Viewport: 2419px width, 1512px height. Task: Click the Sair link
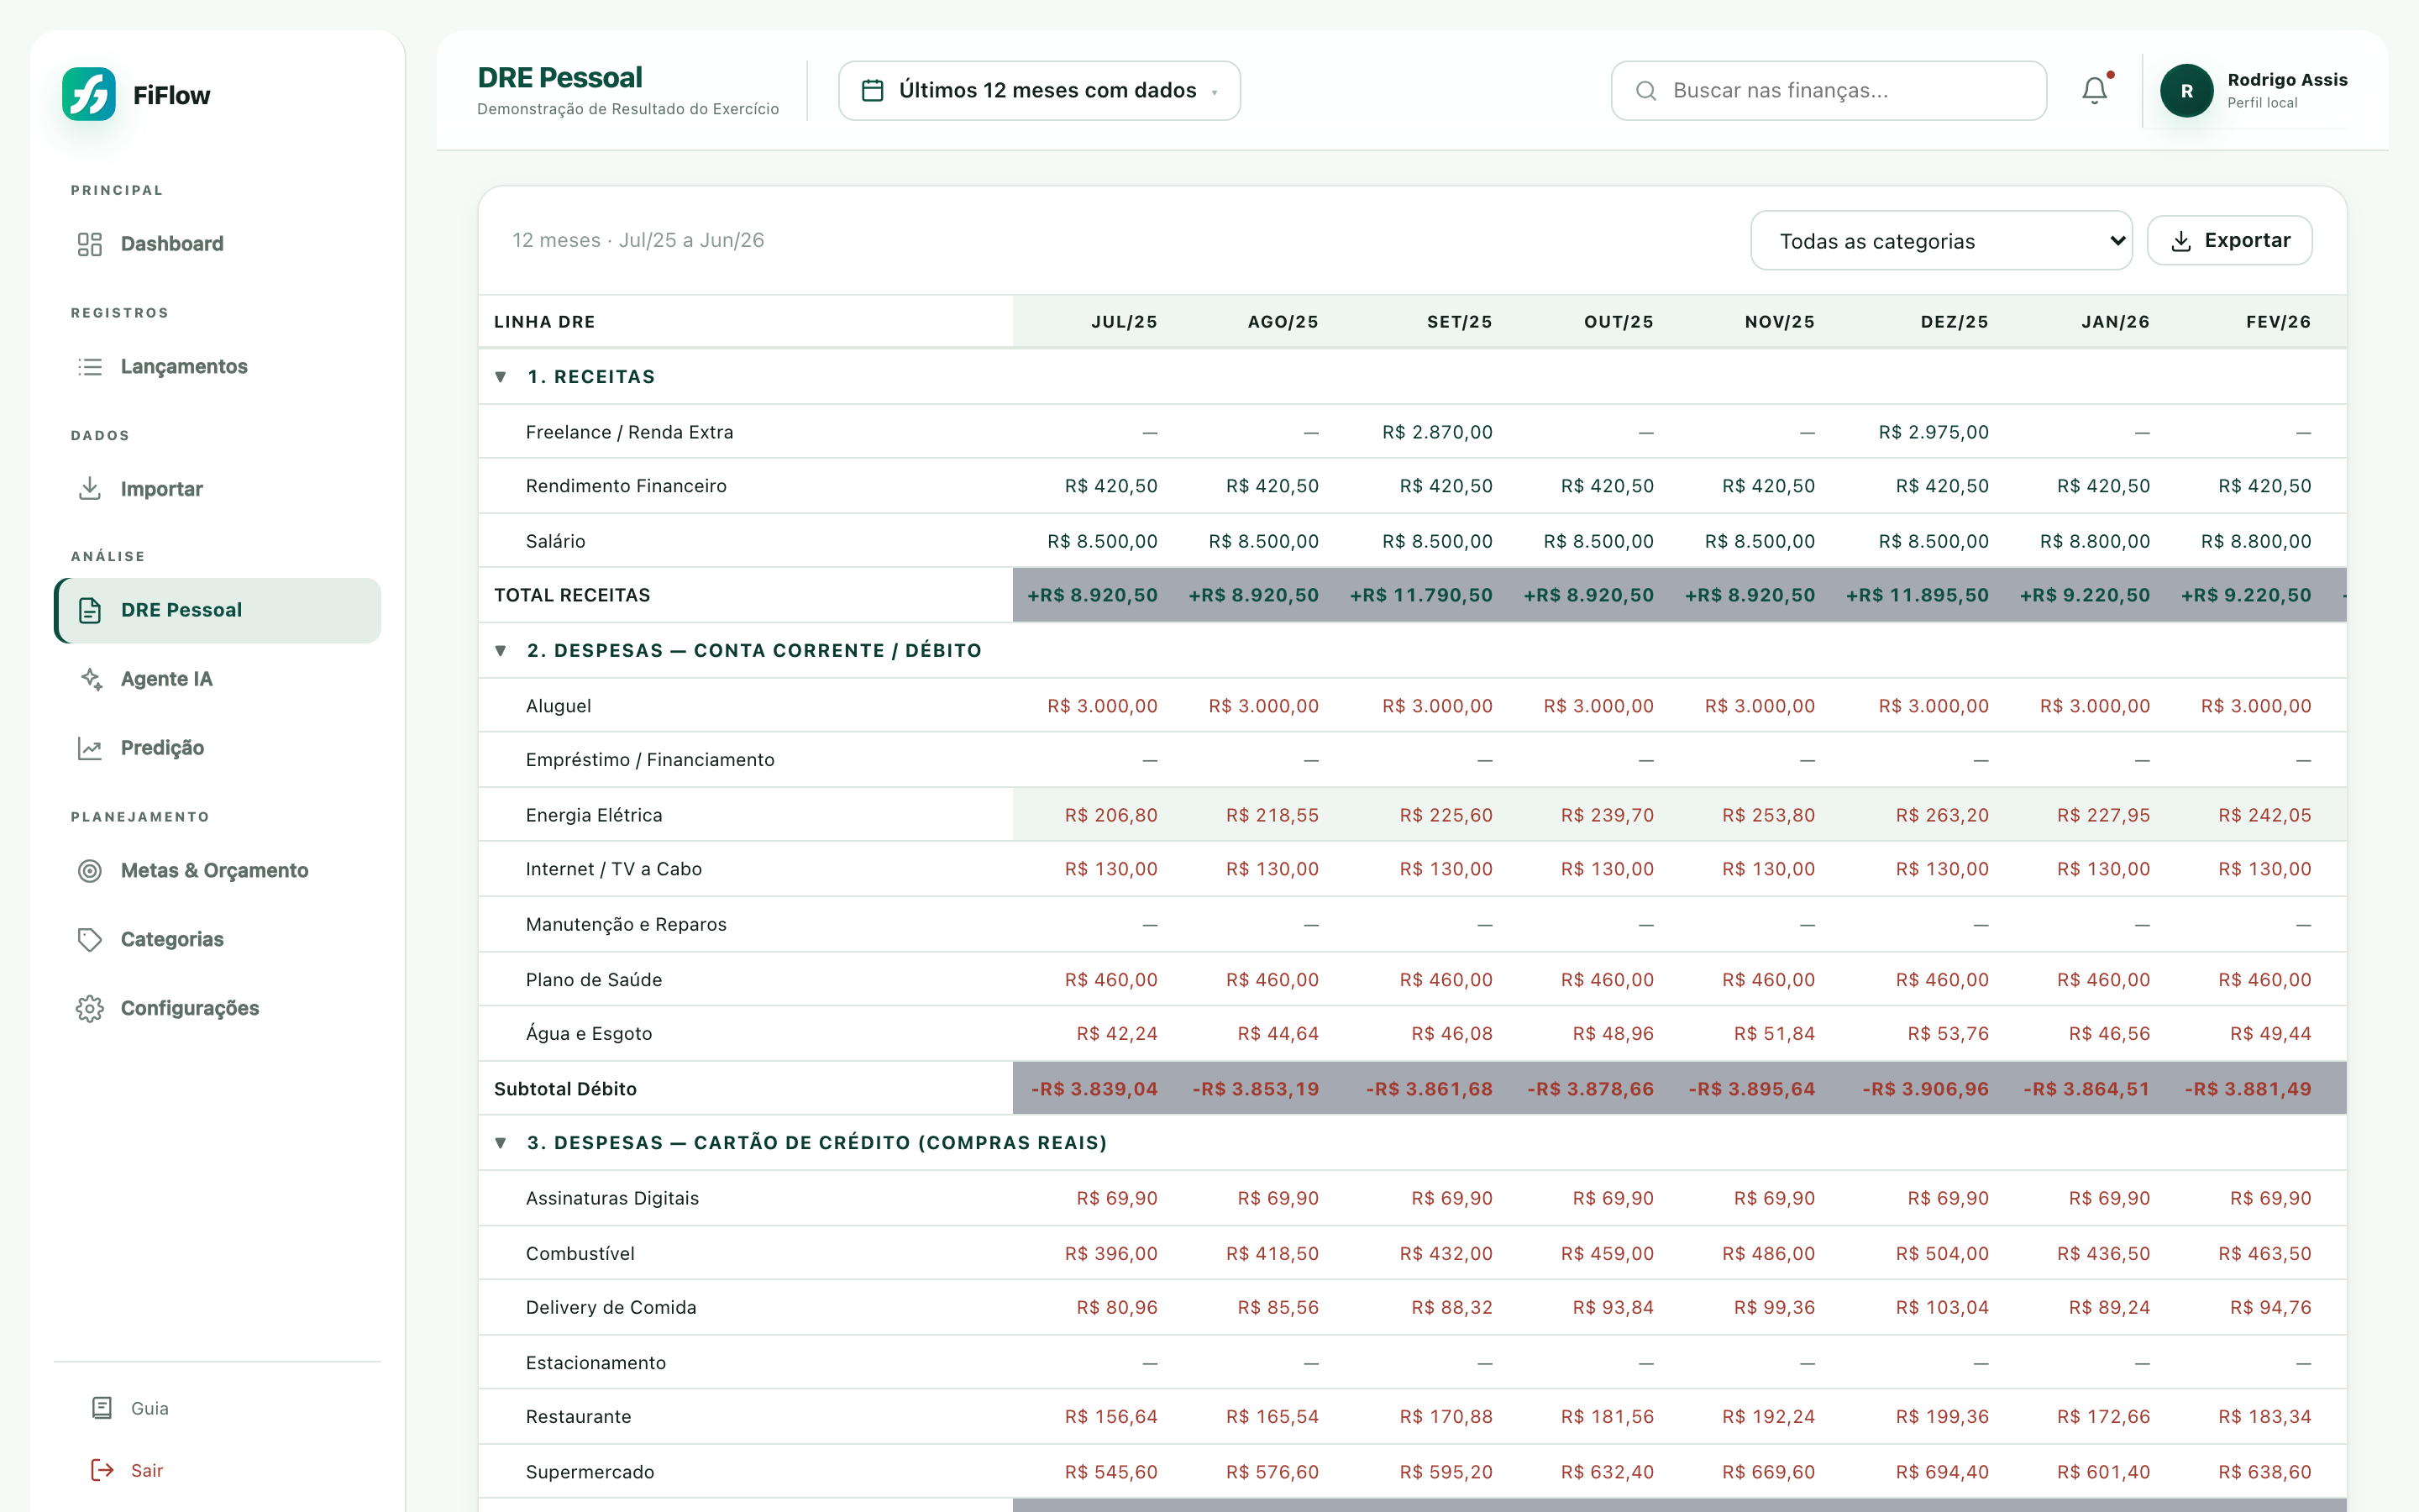coord(146,1470)
